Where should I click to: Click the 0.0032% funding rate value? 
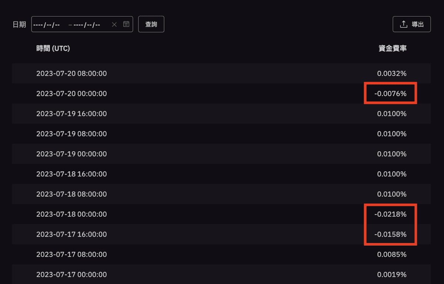[x=392, y=73]
